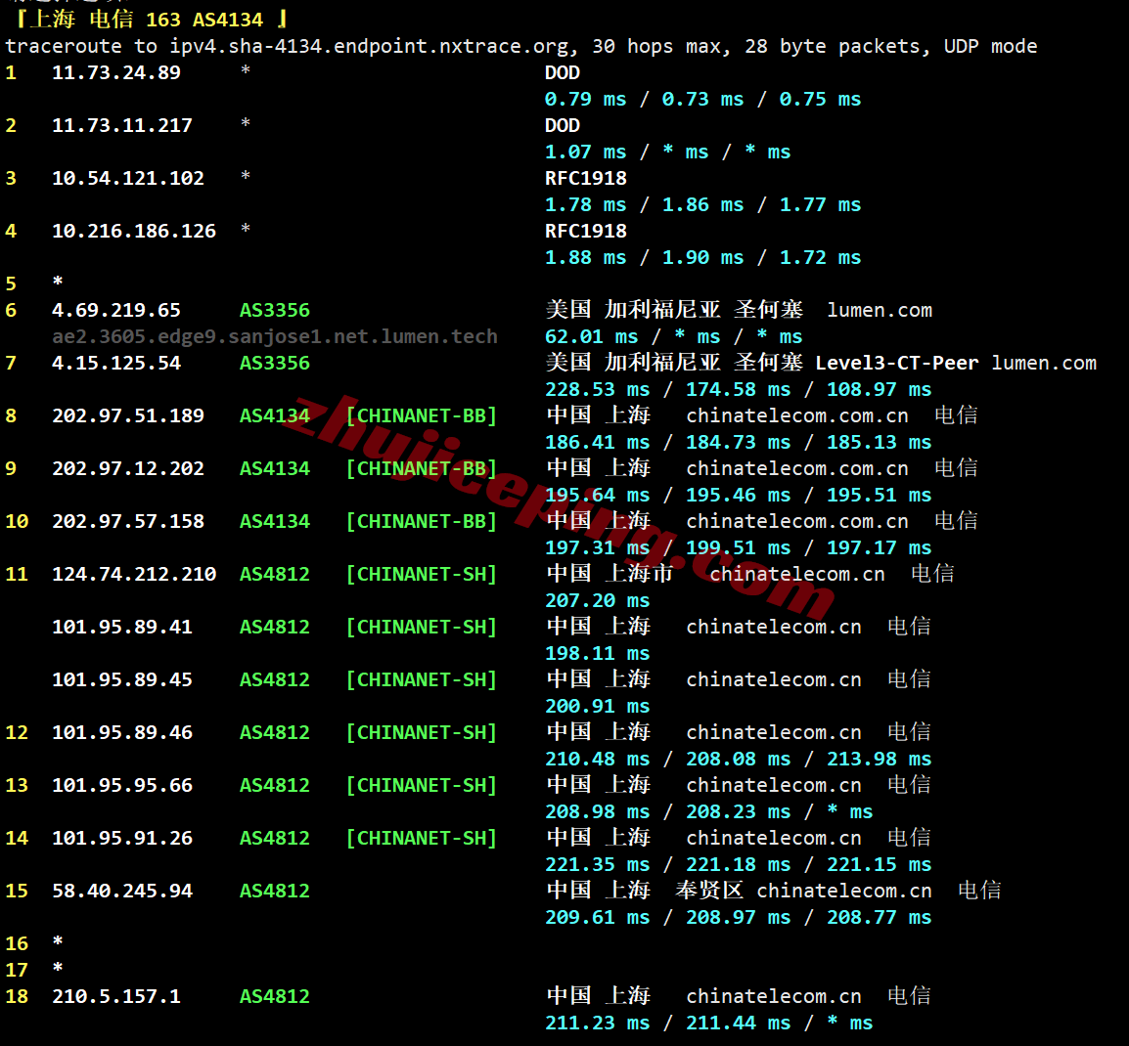1129x1046 pixels.
Task: Click the Level3-CT-Peer label
Action: [896, 363]
